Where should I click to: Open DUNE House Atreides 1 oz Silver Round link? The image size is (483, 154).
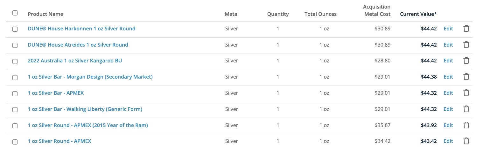(x=78, y=45)
